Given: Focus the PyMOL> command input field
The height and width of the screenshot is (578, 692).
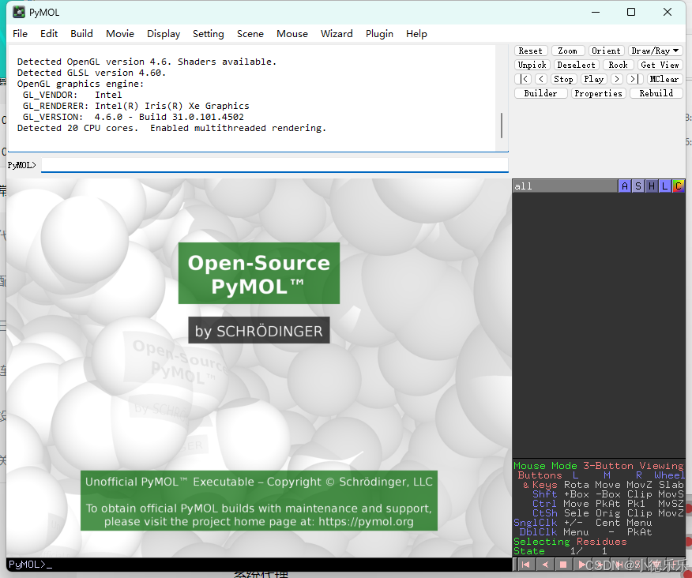Looking at the screenshot, I should [274, 165].
